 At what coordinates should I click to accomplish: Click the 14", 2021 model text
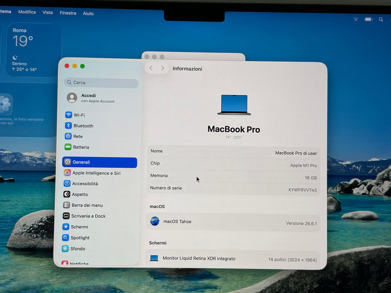234,137
